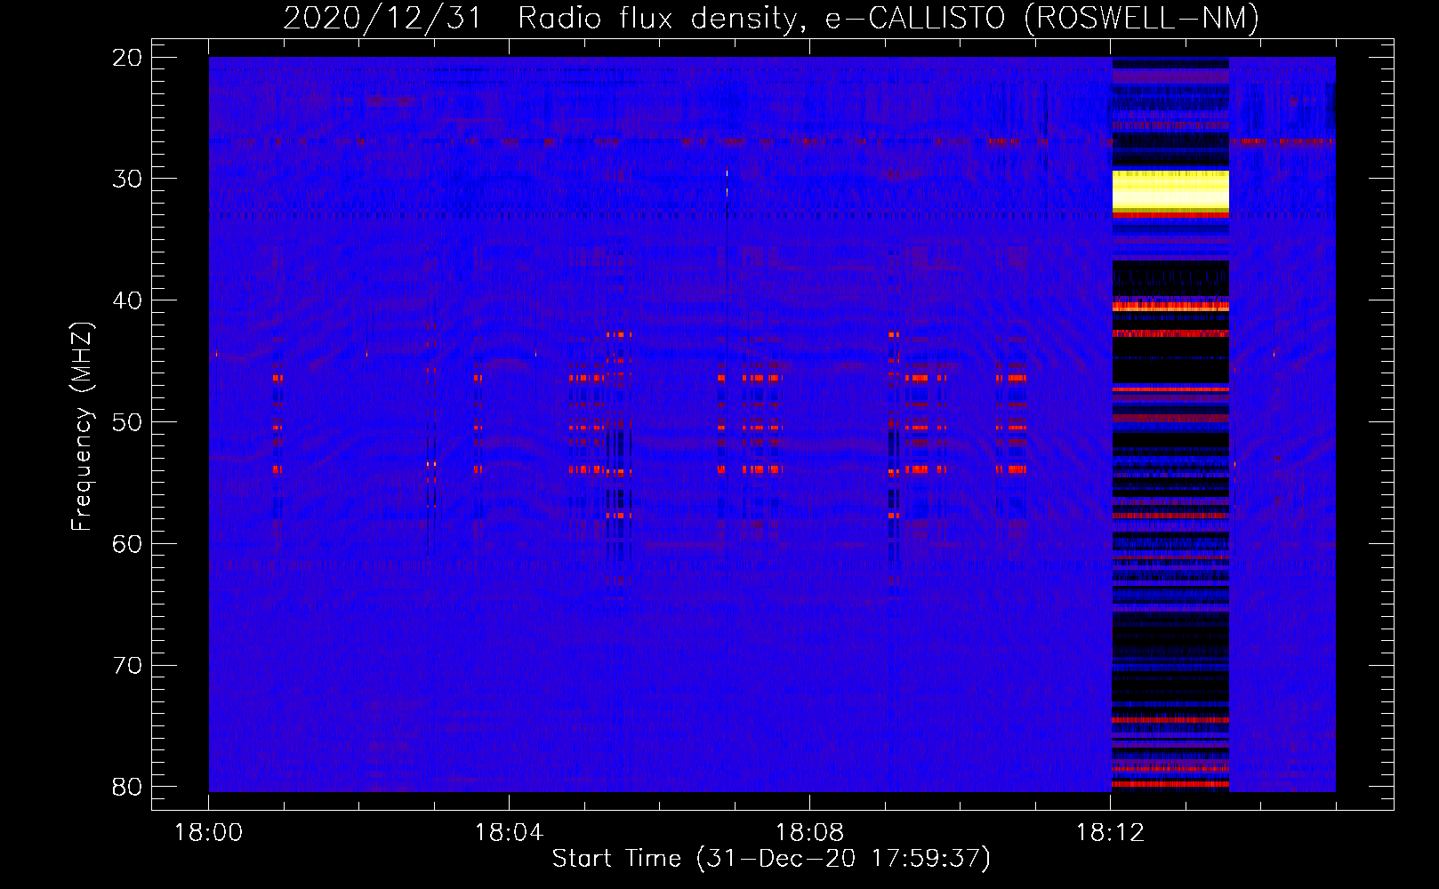This screenshot has height=889, width=1439.
Task: Click the 18:00 time tick label
Action: click(209, 833)
